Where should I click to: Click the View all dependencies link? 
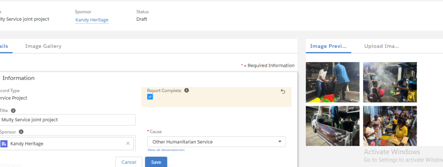166,150
